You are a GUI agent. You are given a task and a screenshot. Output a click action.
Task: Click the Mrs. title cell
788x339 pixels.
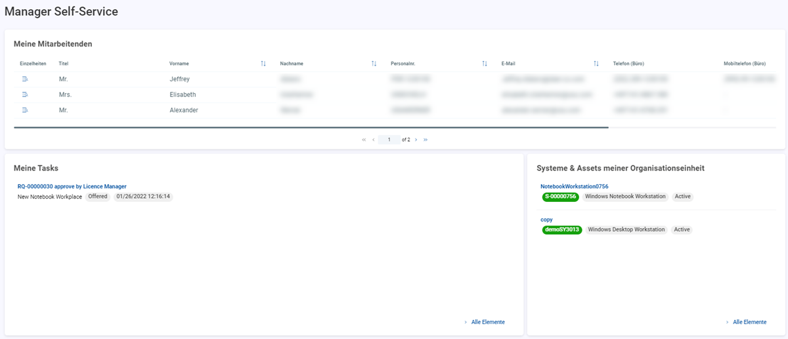coord(65,94)
